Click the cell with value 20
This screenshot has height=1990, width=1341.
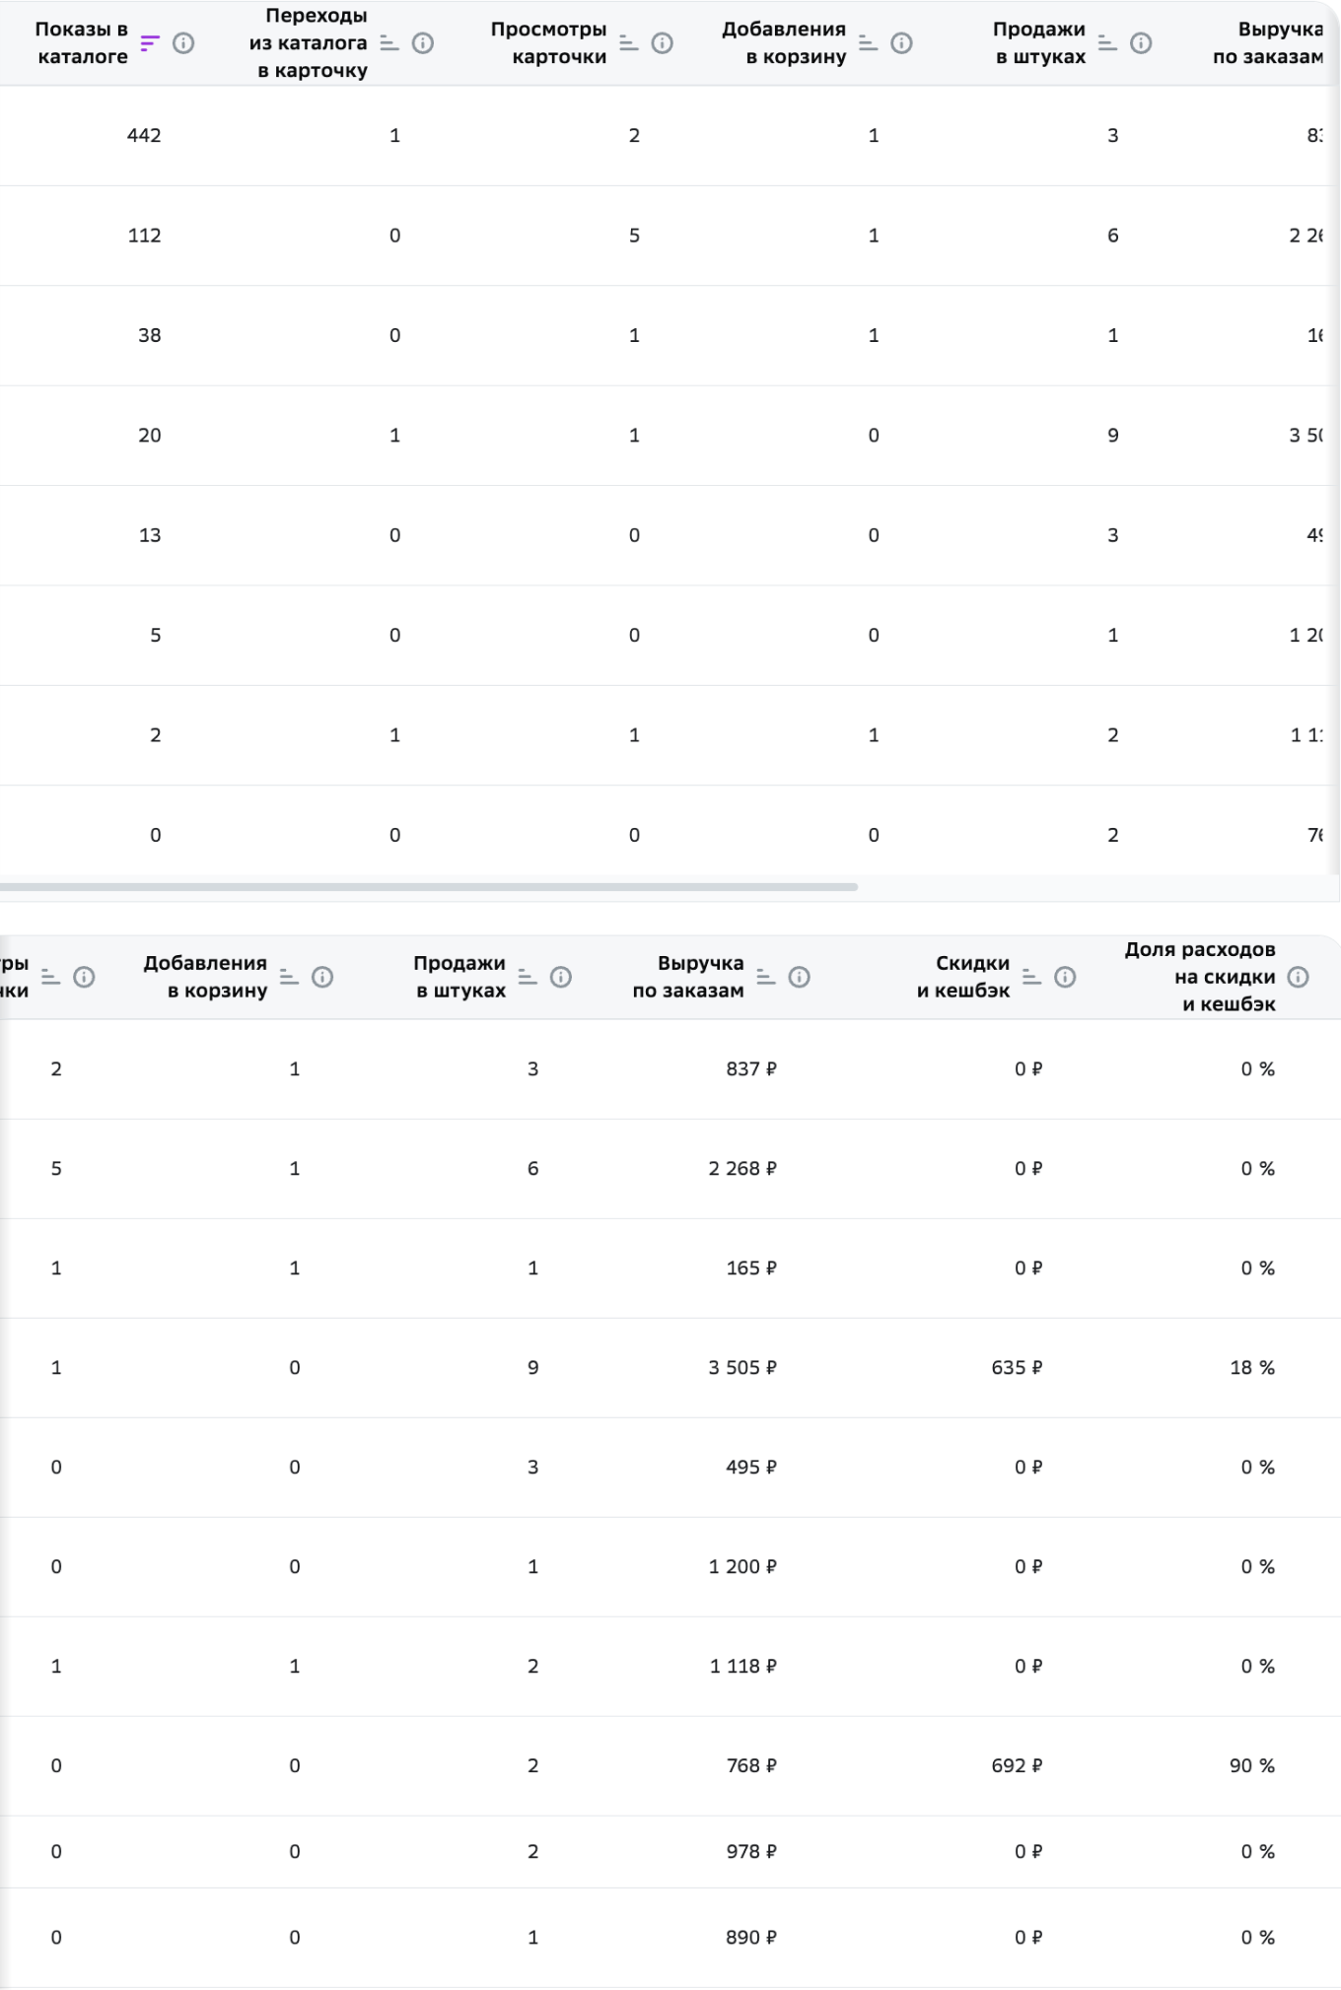(x=149, y=436)
